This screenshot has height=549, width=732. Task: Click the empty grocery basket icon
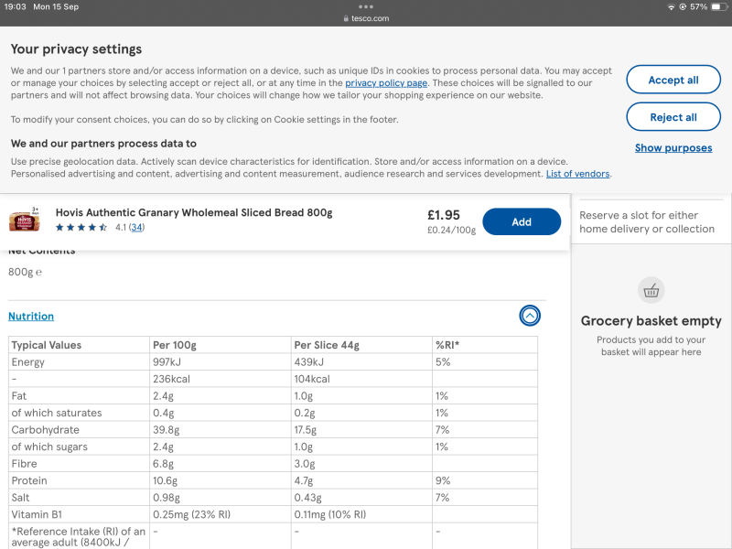coord(651,291)
